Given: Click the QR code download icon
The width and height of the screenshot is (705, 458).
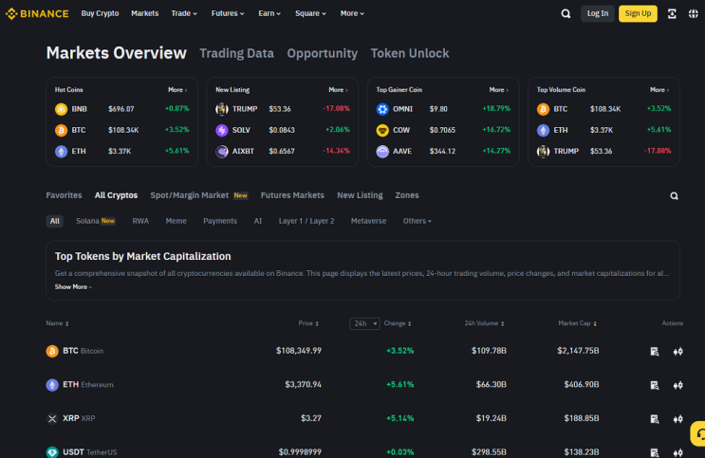Looking at the screenshot, I should (x=672, y=14).
